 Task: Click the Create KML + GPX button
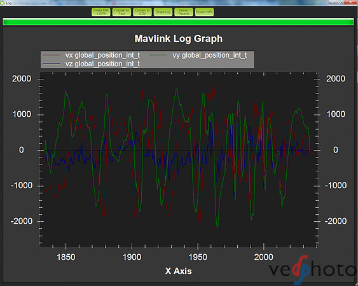(x=101, y=12)
